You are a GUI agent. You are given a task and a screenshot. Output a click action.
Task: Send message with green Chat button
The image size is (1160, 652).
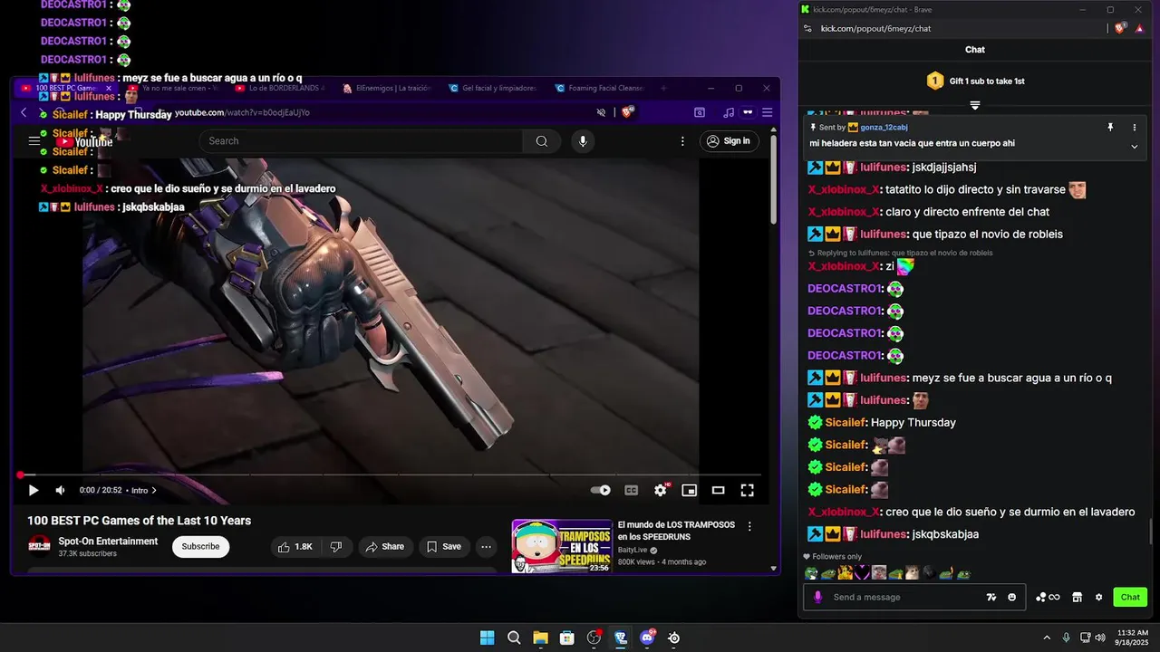click(x=1130, y=597)
